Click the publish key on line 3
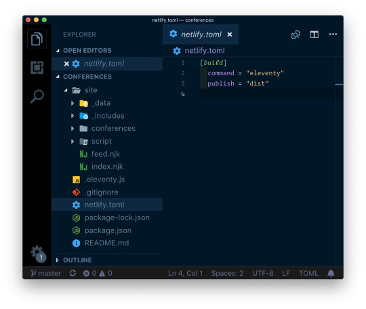The height and width of the screenshot is (309, 366). [x=221, y=83]
